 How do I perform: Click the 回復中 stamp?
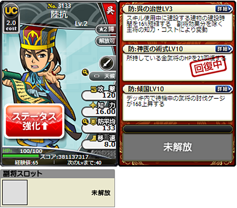point(209,68)
